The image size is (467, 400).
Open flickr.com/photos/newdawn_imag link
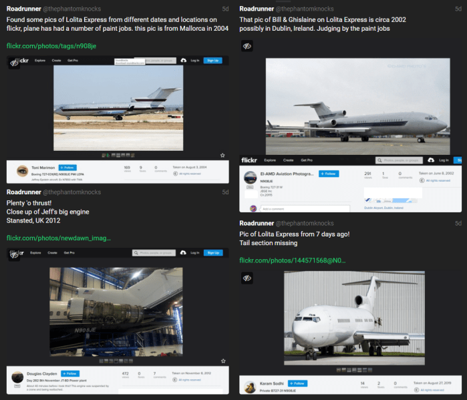[x=59, y=238]
